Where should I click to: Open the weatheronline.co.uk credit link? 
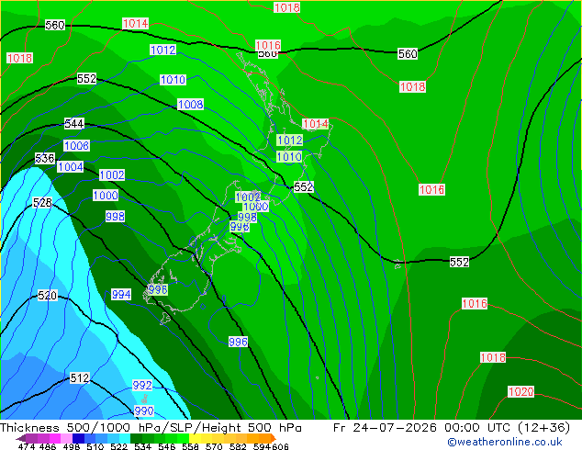505,442
